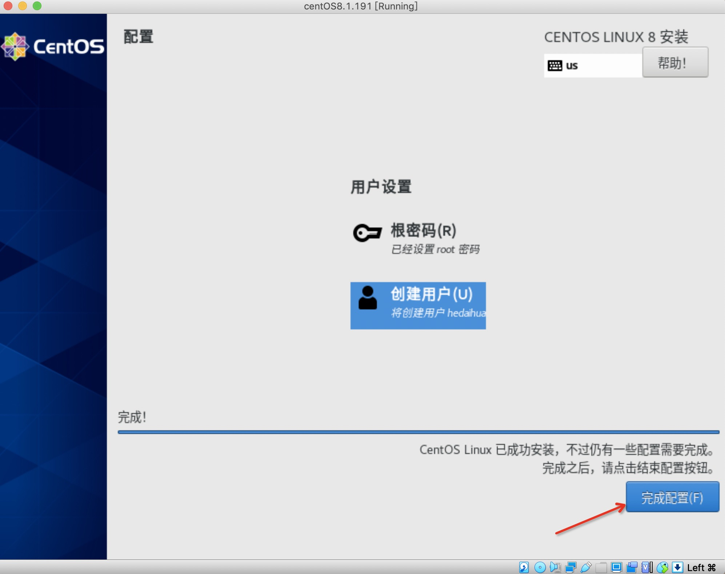The height and width of the screenshot is (574, 725).
Task: Click the audio status icon in the status bar
Action: (555, 567)
